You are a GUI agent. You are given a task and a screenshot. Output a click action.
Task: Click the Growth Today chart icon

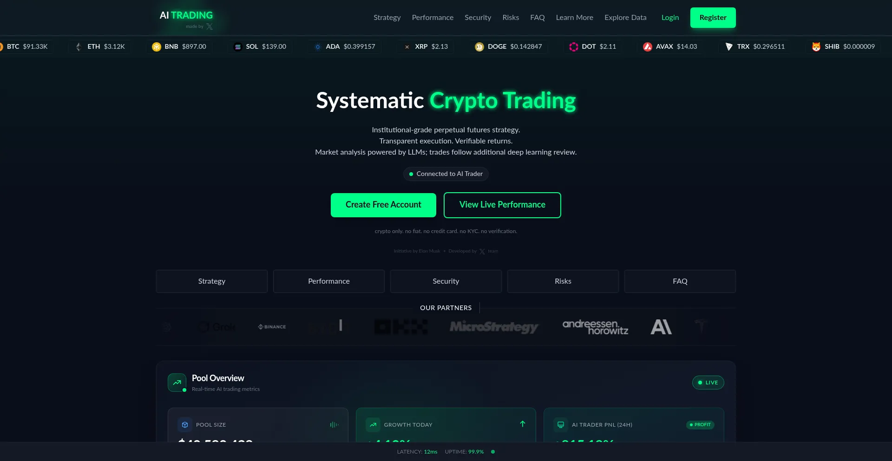(373, 425)
